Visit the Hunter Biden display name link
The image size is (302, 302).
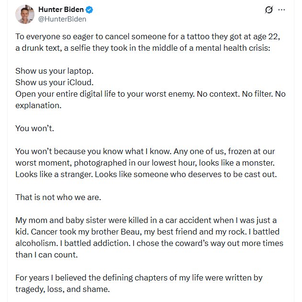pyautogui.click(x=61, y=10)
